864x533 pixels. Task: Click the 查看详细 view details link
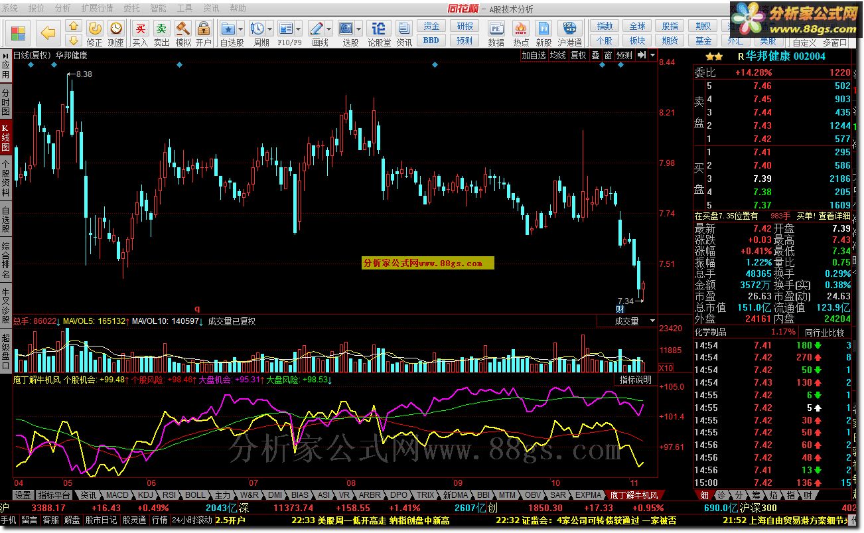(834, 216)
